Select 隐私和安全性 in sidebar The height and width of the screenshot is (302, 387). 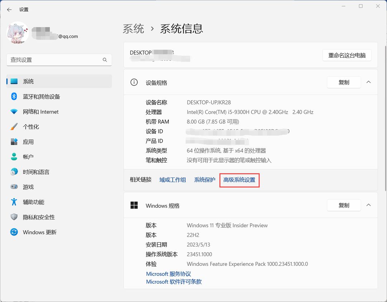tap(59, 217)
